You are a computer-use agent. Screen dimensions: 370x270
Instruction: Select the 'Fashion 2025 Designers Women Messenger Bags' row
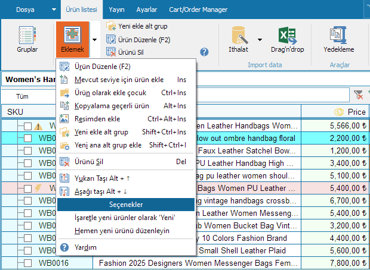click(x=197, y=263)
